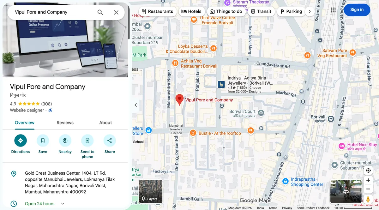Open the Layers map switcher
Viewport: 379px width, 210px height.
(x=151, y=191)
